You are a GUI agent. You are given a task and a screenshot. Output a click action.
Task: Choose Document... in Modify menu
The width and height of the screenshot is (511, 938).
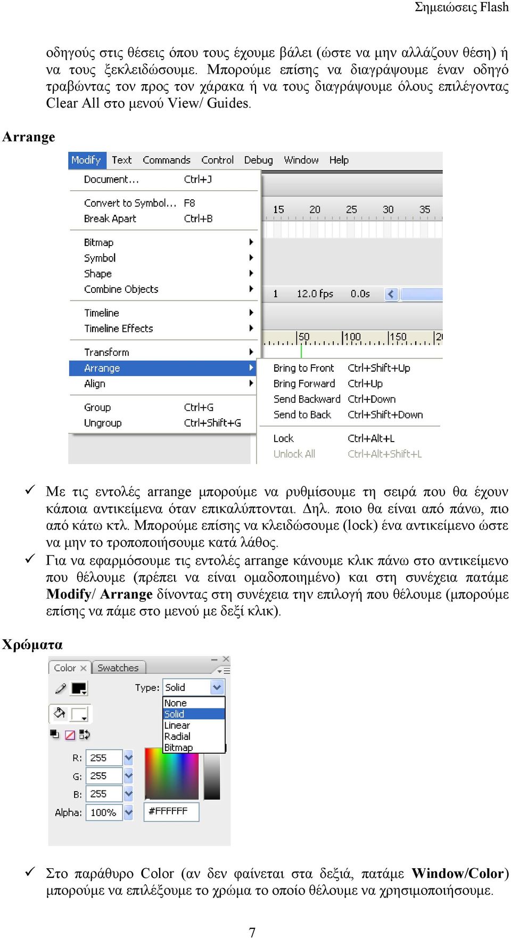164,180
